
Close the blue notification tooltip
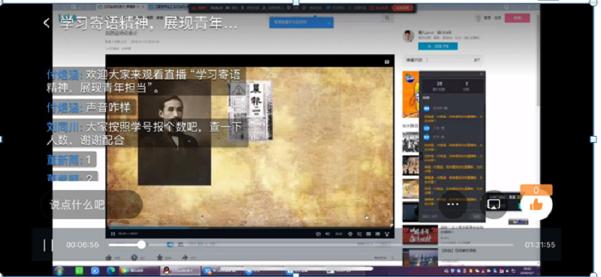click(328, 23)
